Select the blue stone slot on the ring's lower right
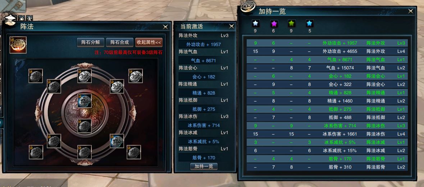 point(117,141)
